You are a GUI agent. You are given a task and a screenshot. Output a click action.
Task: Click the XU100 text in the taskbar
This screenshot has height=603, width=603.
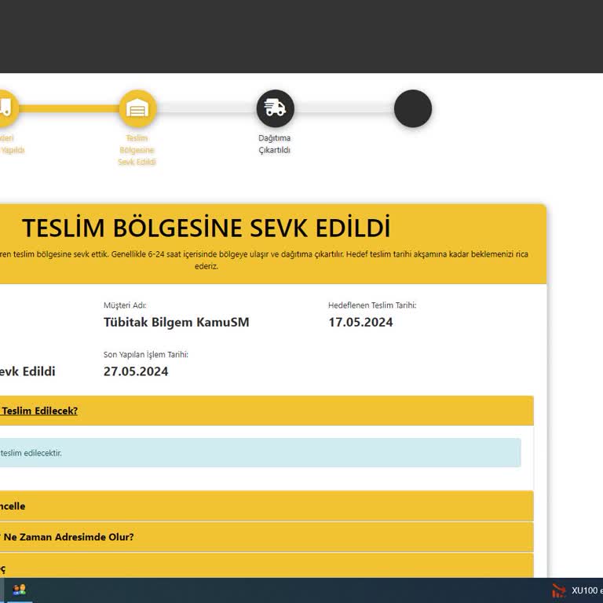tap(584, 590)
